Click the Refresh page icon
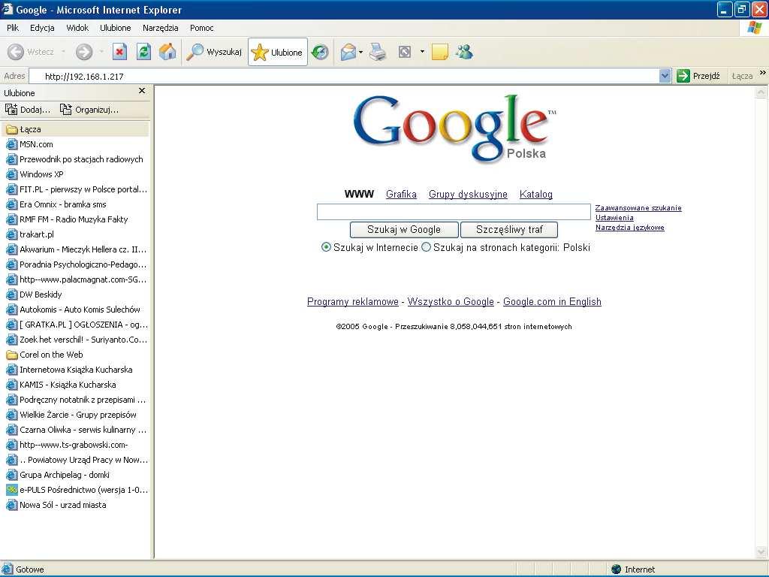 [x=143, y=52]
